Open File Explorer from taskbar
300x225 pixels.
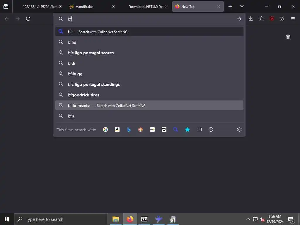click(115, 219)
